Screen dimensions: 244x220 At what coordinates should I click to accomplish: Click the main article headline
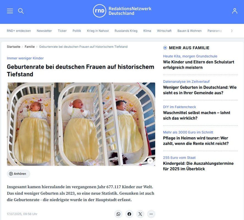tap(80, 70)
